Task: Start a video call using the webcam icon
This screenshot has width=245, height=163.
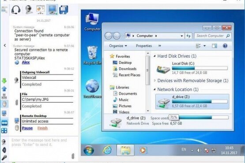Action: pos(29,10)
